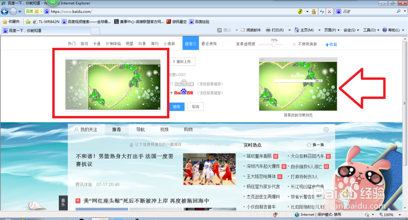Viewport: 408px width, 220px height.
Task: Click the 取消 cancel button
Action: click(195, 107)
